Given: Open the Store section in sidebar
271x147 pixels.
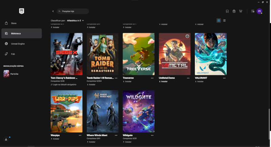Looking at the screenshot, I should 21,23.
